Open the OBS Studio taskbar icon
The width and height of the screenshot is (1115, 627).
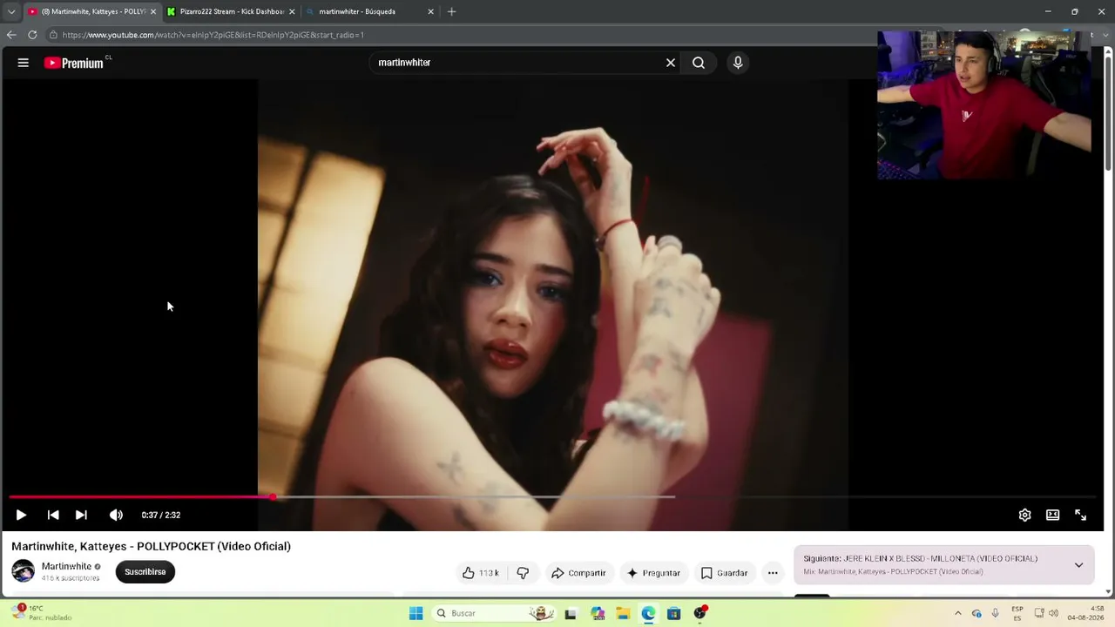[x=700, y=613]
